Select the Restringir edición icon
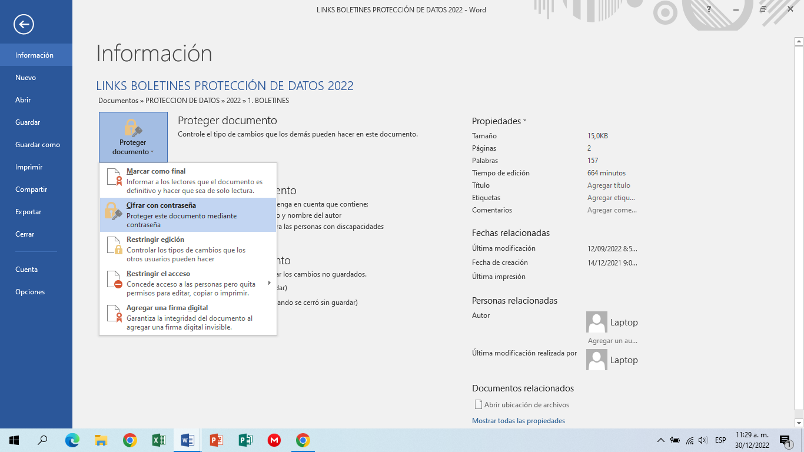Viewport: 804px width, 452px height. coord(114,245)
